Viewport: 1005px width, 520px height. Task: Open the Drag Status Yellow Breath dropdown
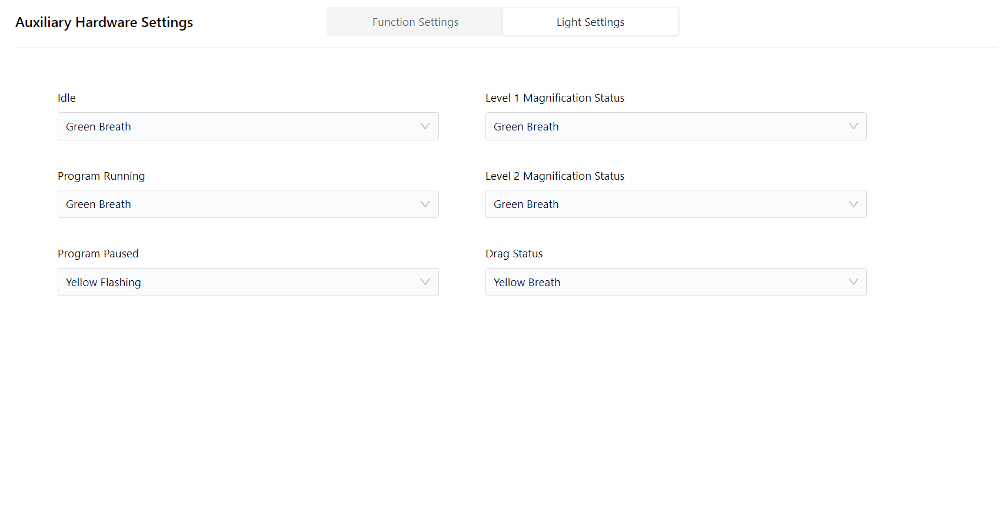675,282
